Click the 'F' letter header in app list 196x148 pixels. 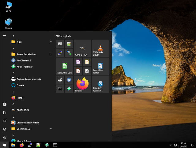pos(13,92)
